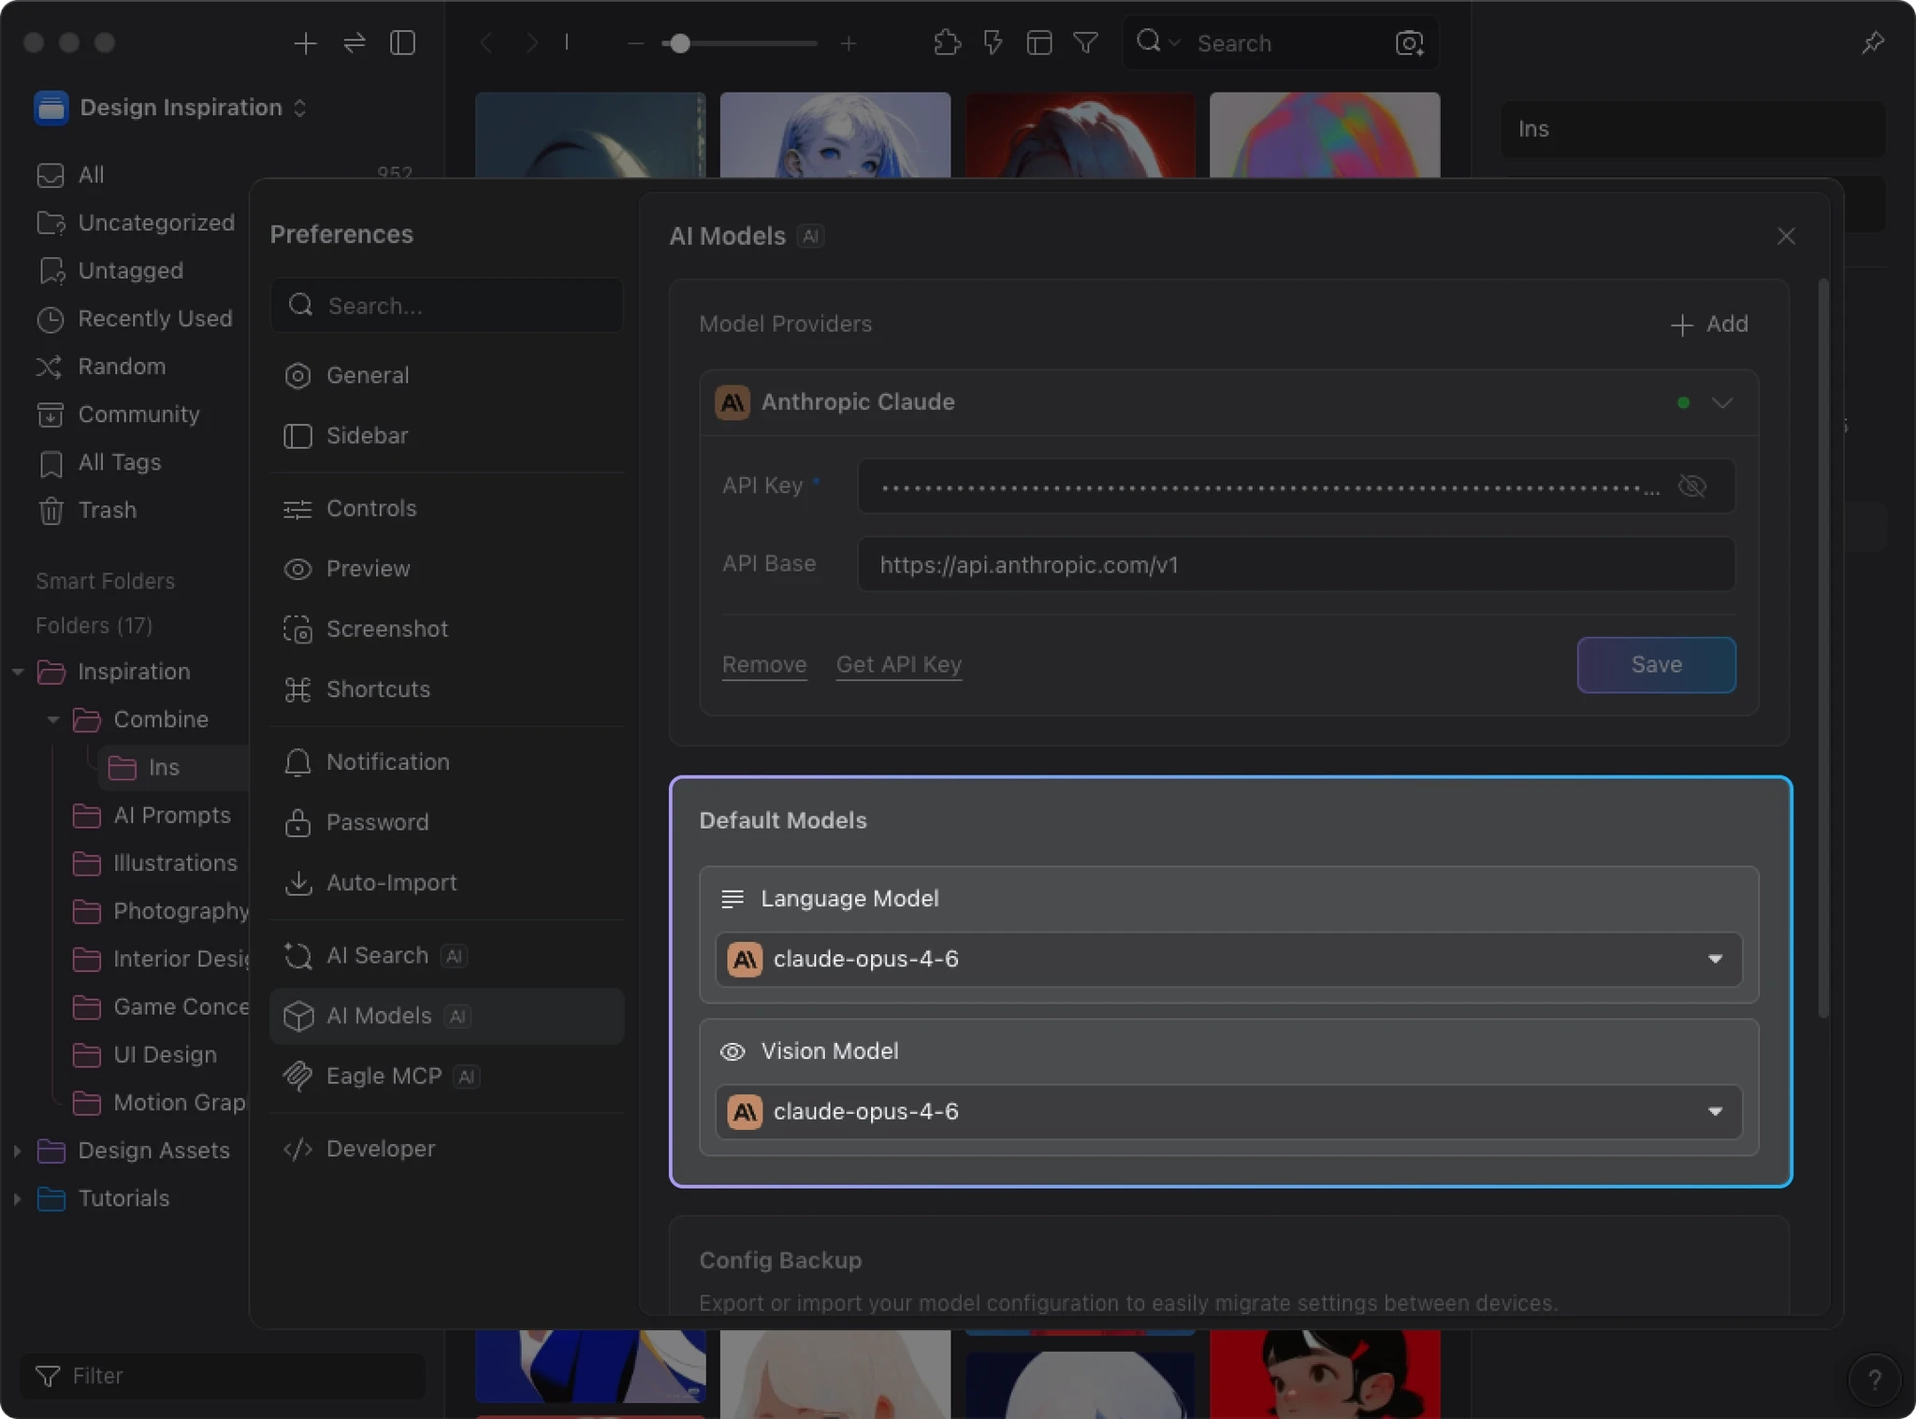Open the Shortcuts preferences section
This screenshot has width=1916, height=1419.
[x=378, y=689]
